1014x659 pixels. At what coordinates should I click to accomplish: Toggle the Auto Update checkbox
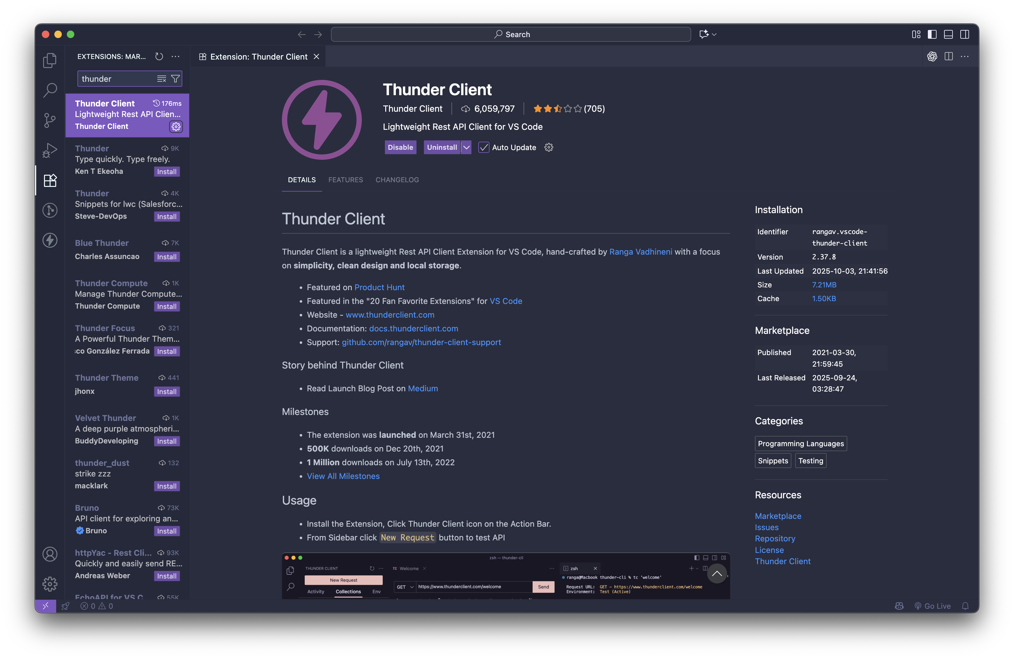[x=484, y=147]
